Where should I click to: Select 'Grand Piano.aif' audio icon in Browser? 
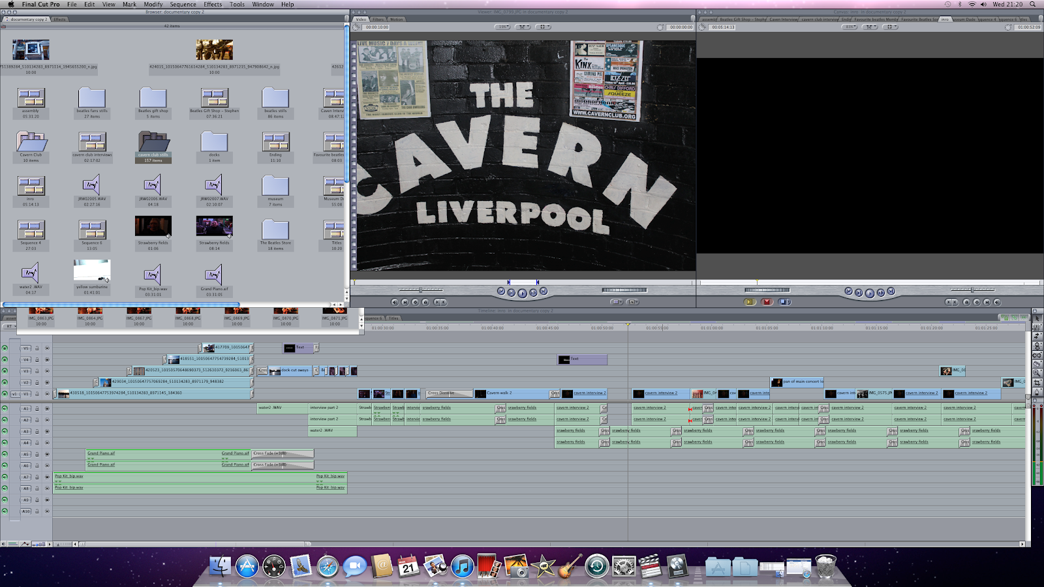tap(214, 275)
